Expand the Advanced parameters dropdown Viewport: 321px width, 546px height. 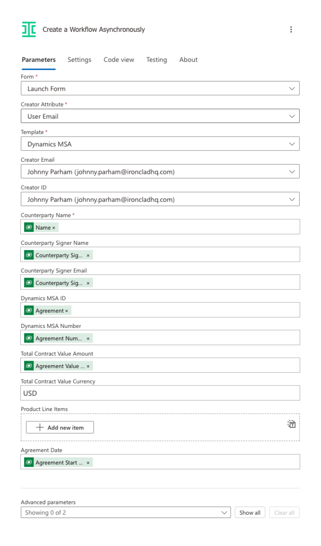pos(126,512)
